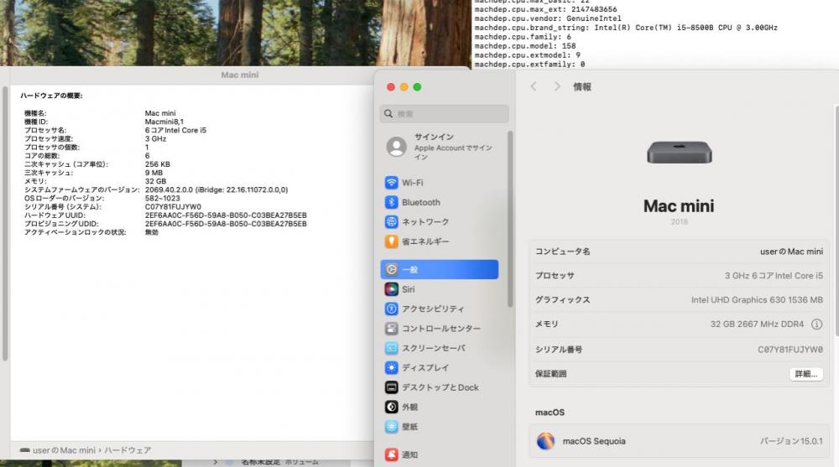Open 省エネルギー bulb icon

pos(391,241)
